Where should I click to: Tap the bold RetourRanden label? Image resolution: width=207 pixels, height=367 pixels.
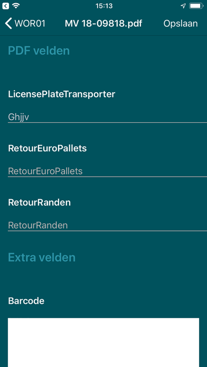pos(40,202)
